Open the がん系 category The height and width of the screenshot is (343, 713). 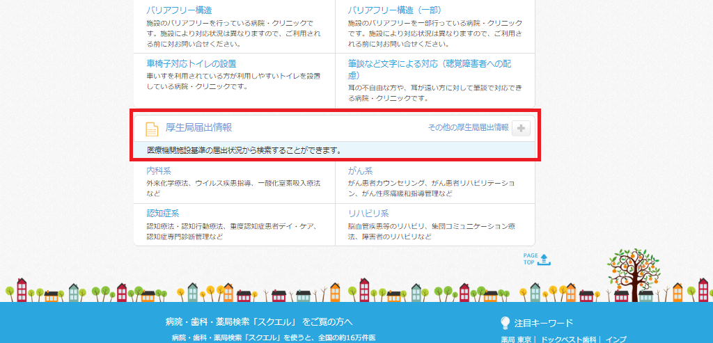tap(361, 170)
